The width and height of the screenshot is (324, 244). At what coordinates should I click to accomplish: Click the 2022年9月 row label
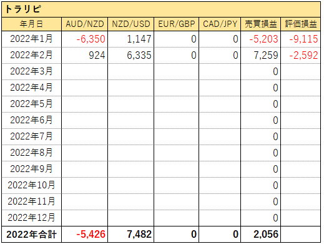(x=31, y=169)
